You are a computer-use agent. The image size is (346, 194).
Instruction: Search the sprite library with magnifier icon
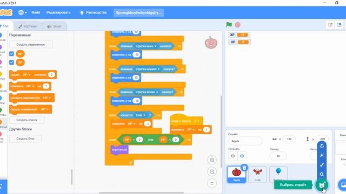[322, 175]
